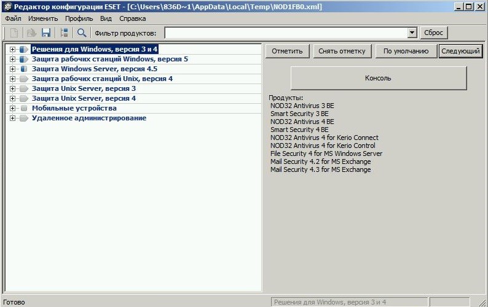The height and width of the screenshot is (307, 488).
Task: Click the tree view toolbar icon
Action: click(x=64, y=33)
